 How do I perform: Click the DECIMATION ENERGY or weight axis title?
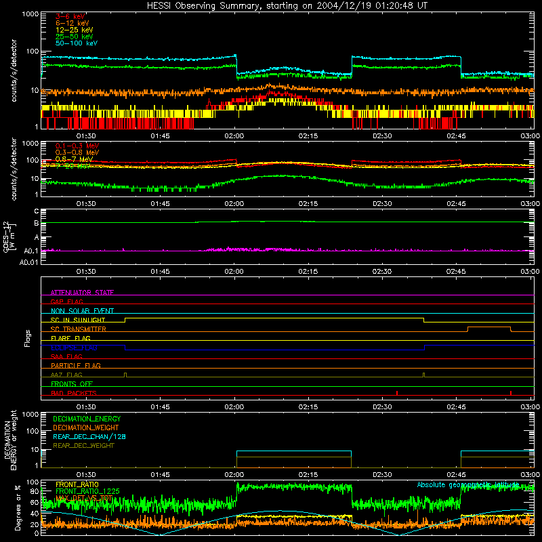pyautogui.click(x=9, y=440)
